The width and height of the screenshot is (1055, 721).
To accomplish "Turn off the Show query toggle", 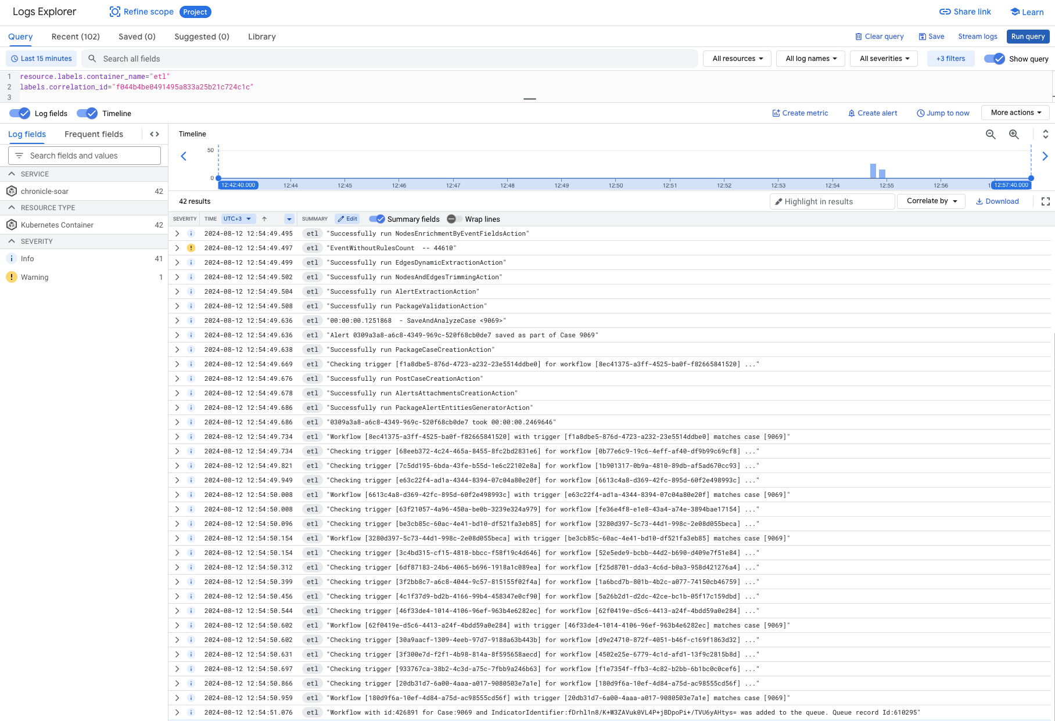I will click(995, 59).
